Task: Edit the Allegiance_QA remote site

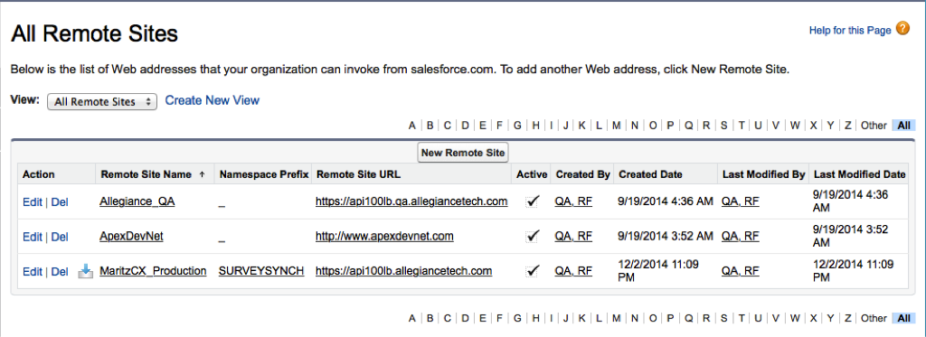Action: [32, 201]
